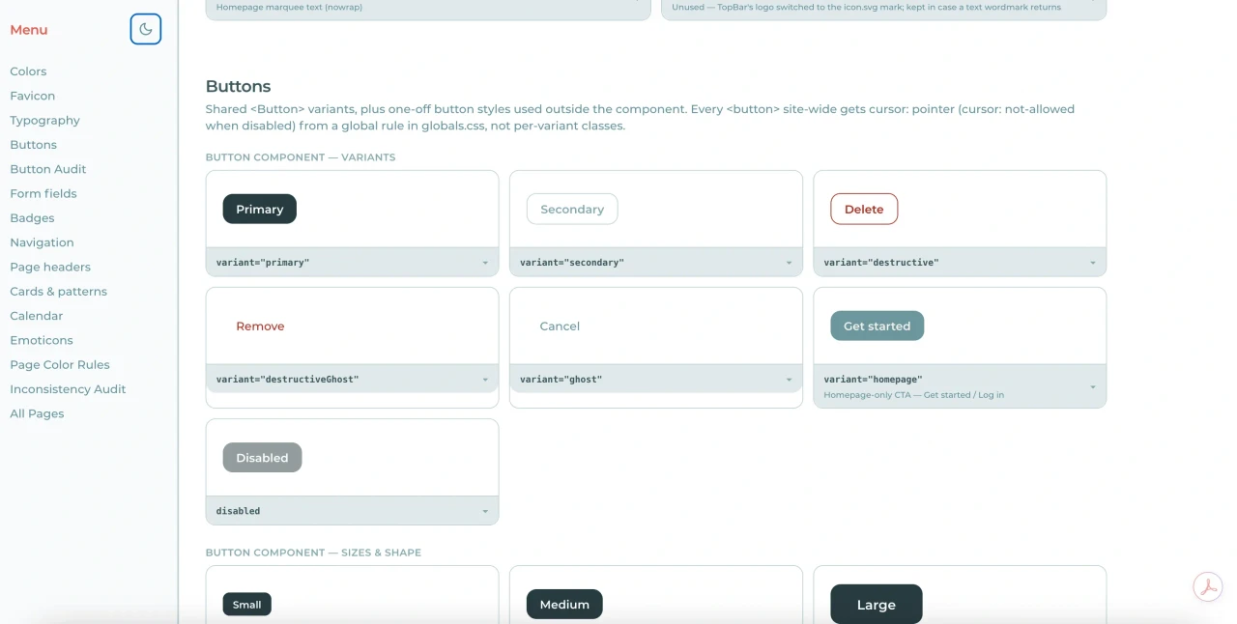The image size is (1237, 624).
Task: Expand the variant="destructive" code panel
Action: click(x=960, y=263)
